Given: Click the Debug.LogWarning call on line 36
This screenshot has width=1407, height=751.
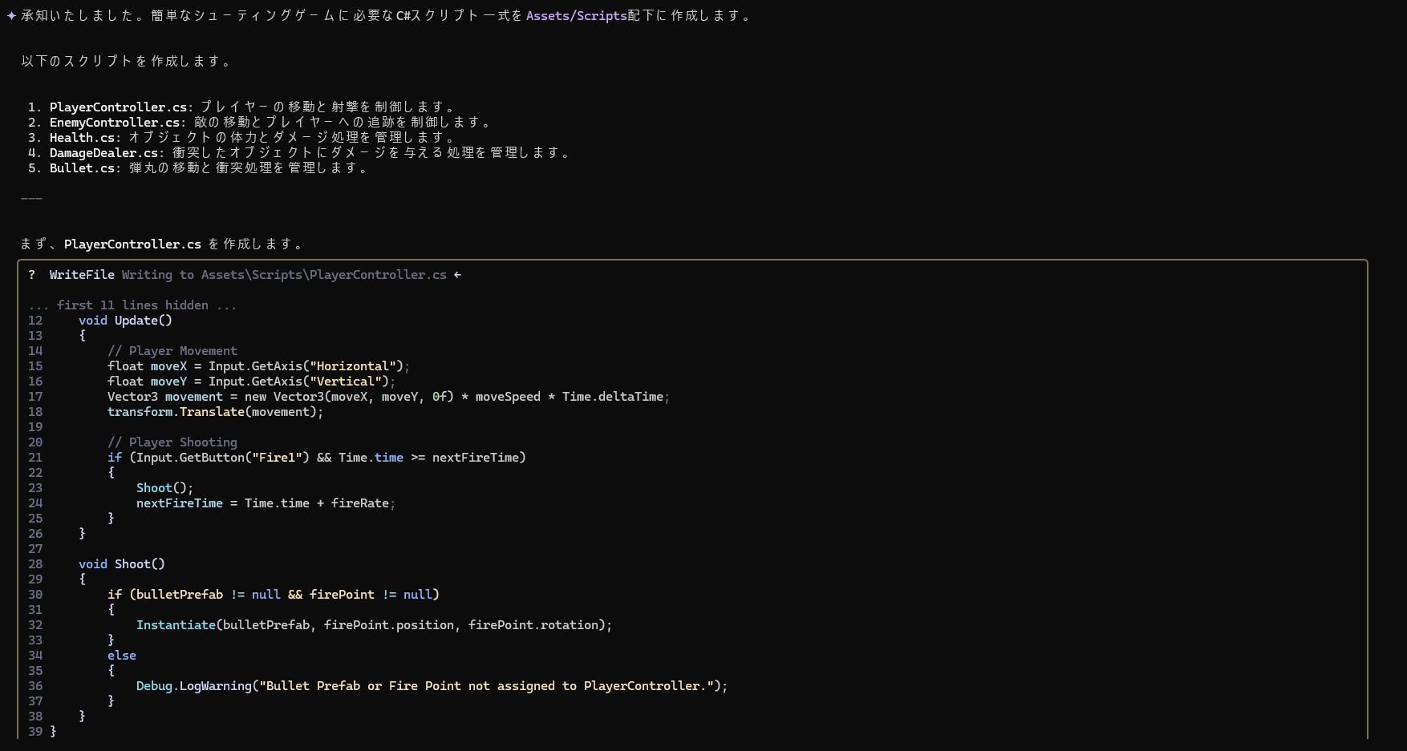Looking at the screenshot, I should pos(193,685).
